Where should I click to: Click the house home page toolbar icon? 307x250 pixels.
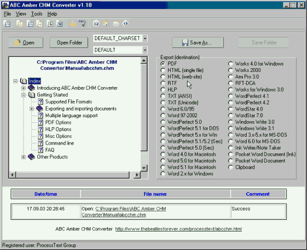105,23
